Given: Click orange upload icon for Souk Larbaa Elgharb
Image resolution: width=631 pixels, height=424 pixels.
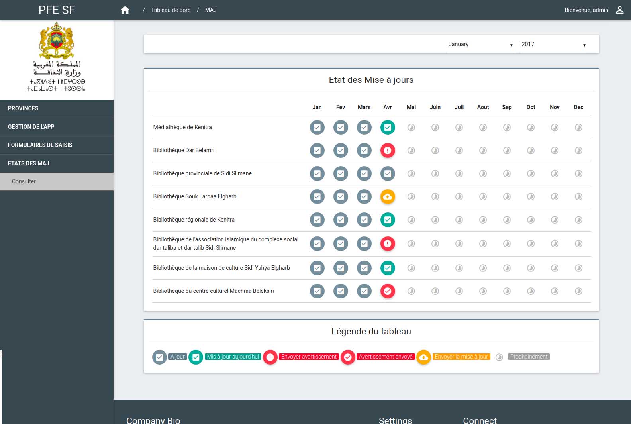Looking at the screenshot, I should coord(388,197).
